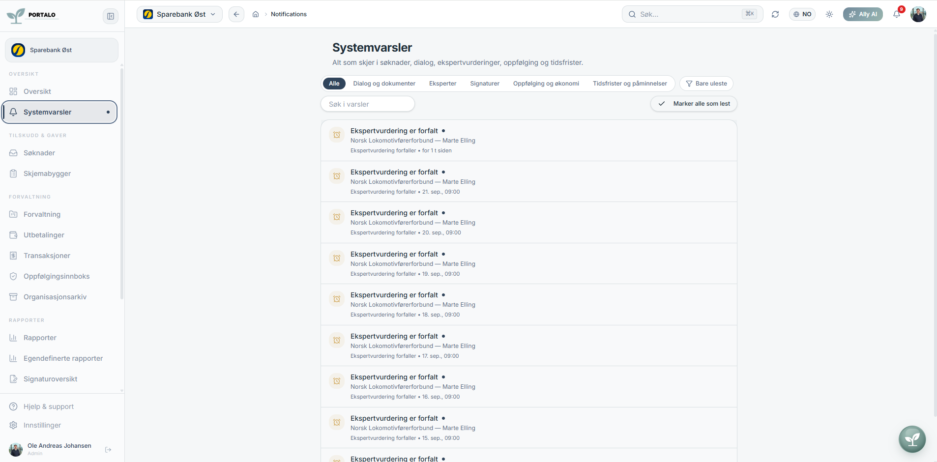Open Organisasjonsarkiv in the sidebar
The height and width of the screenshot is (462, 937).
60,297
